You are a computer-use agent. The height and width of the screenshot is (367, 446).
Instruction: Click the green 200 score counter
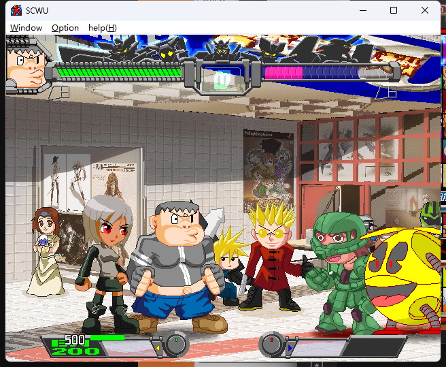75,351
